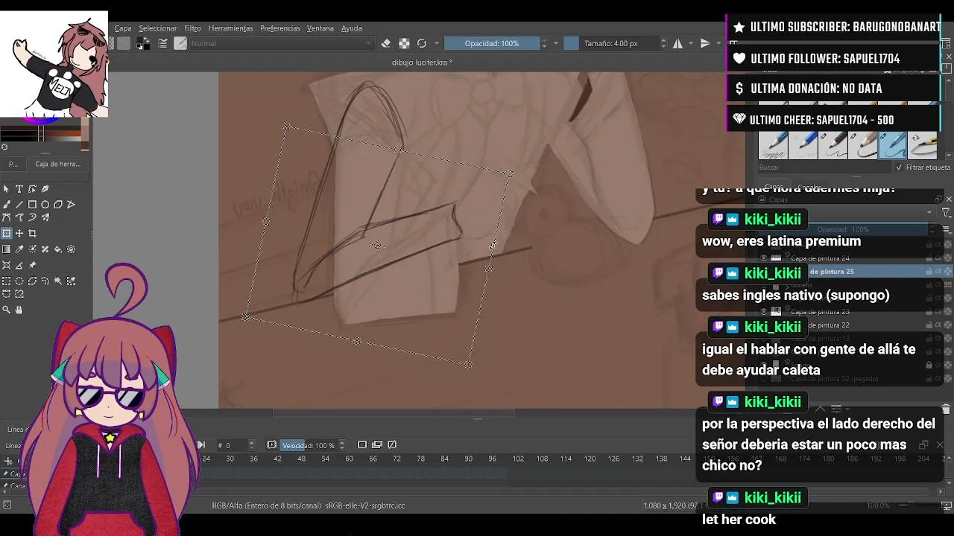Image resolution: width=954 pixels, height=536 pixels.
Task: Jump to the last animation frame
Action: [200, 444]
